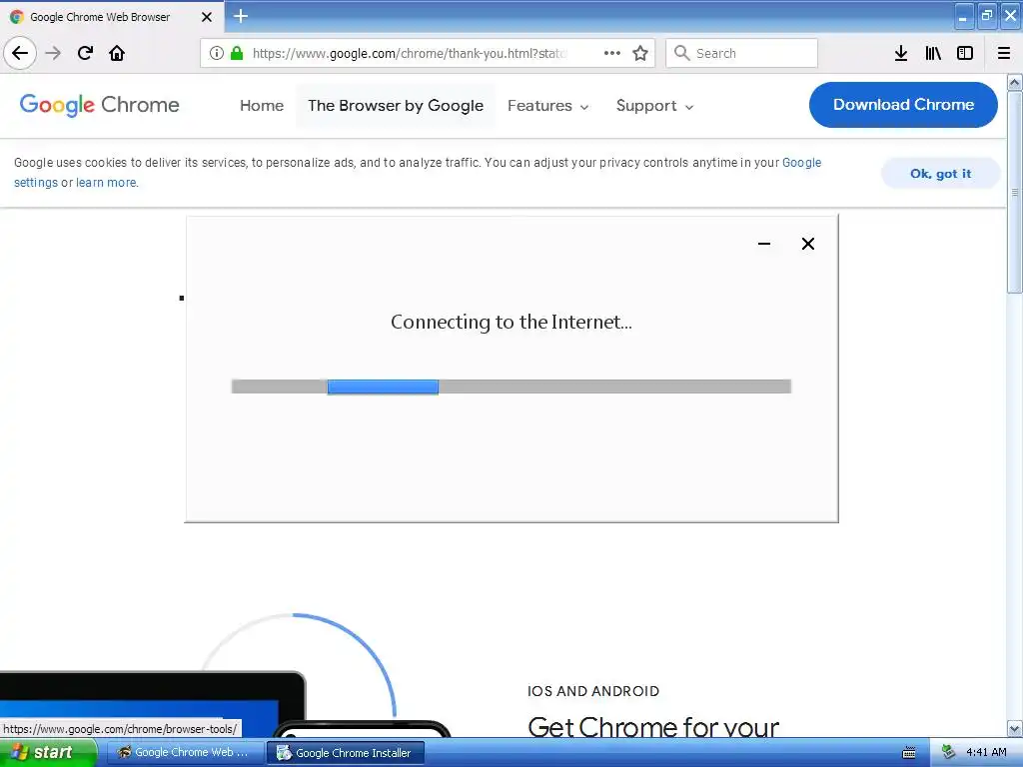
Task: Click the Connecting to the Internet text
Action: (x=511, y=322)
